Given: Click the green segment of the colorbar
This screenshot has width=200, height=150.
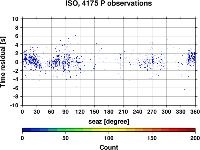Looking at the screenshot, I should pos(70,130).
